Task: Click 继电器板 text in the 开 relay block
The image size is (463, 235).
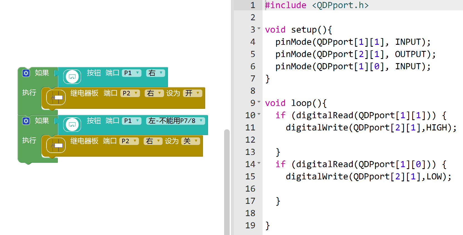Action: (84, 93)
